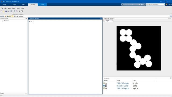Expand the Details panel chevron
The image size is (172, 97).
click(26, 93)
